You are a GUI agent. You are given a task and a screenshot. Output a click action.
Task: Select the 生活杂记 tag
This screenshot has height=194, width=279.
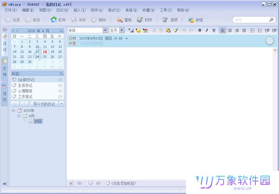[37, 85]
